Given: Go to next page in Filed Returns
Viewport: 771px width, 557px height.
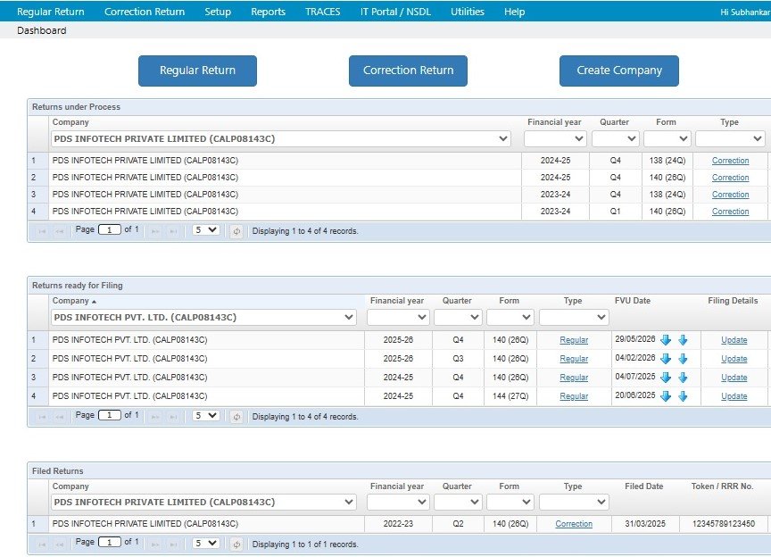Looking at the screenshot, I should [155, 545].
